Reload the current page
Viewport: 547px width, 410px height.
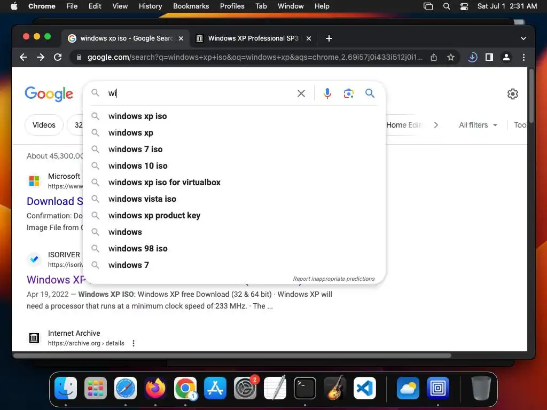[x=58, y=57]
